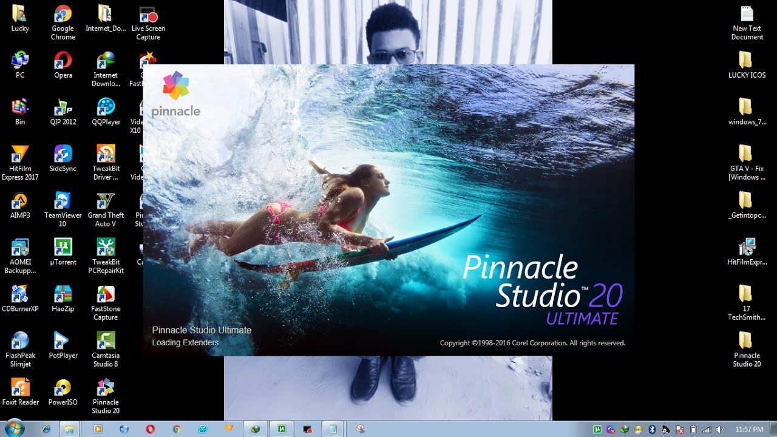Open Action Center flag tray icon
Image resolution: width=777 pixels, height=437 pixels.
680,429
